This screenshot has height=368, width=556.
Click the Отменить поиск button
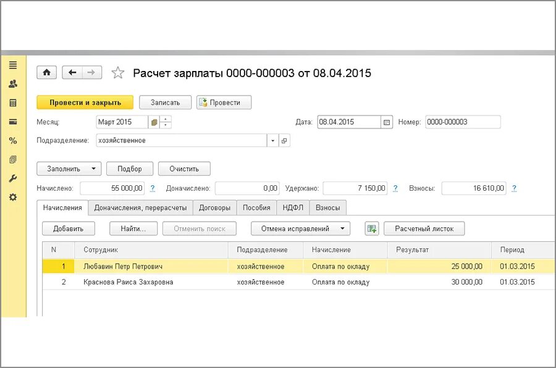[200, 228]
